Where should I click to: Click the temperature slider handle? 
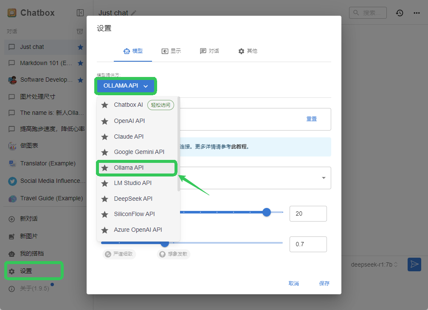165,243
